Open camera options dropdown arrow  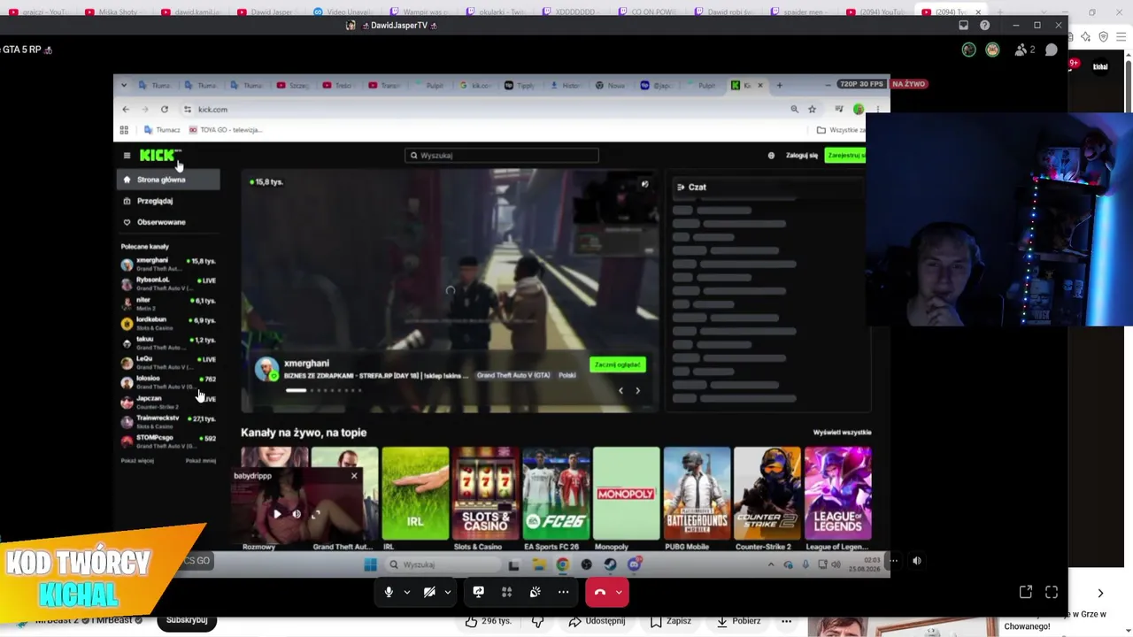click(448, 592)
